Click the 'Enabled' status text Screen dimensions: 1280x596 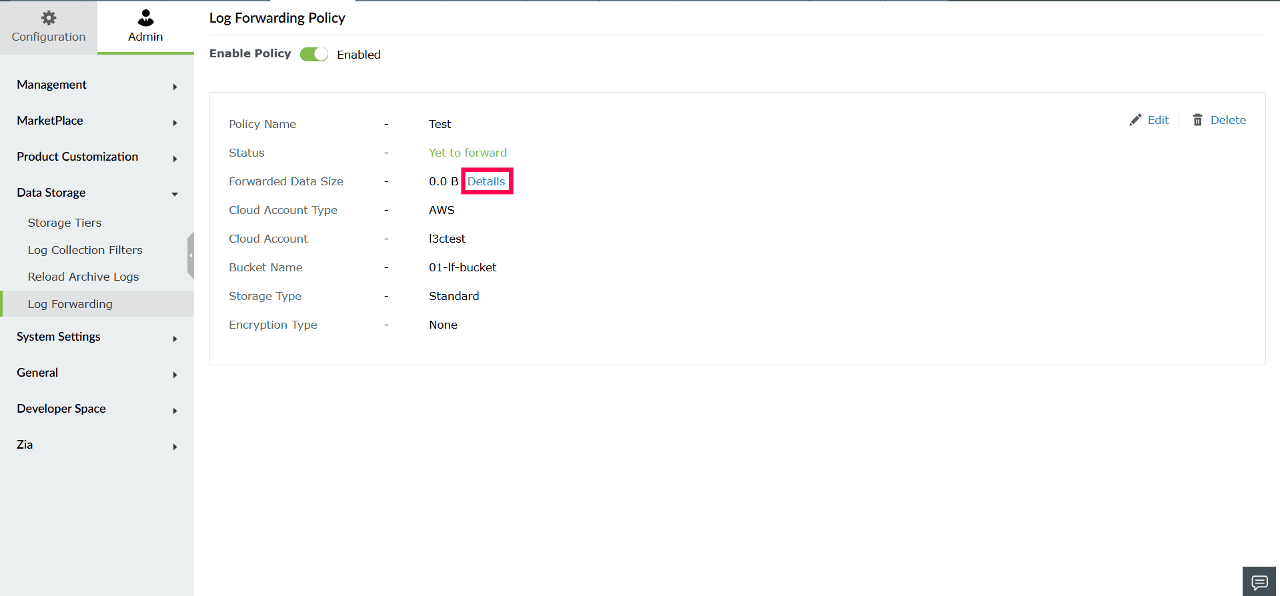pos(359,55)
